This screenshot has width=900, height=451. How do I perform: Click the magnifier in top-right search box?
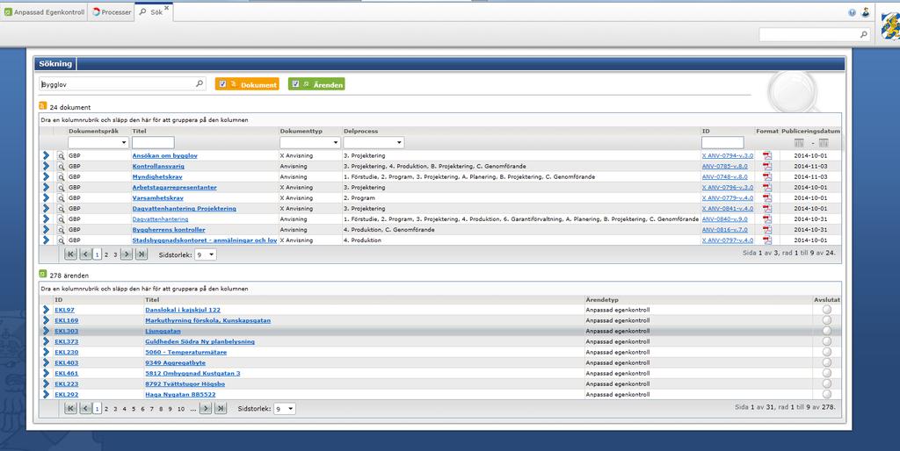tap(863, 35)
